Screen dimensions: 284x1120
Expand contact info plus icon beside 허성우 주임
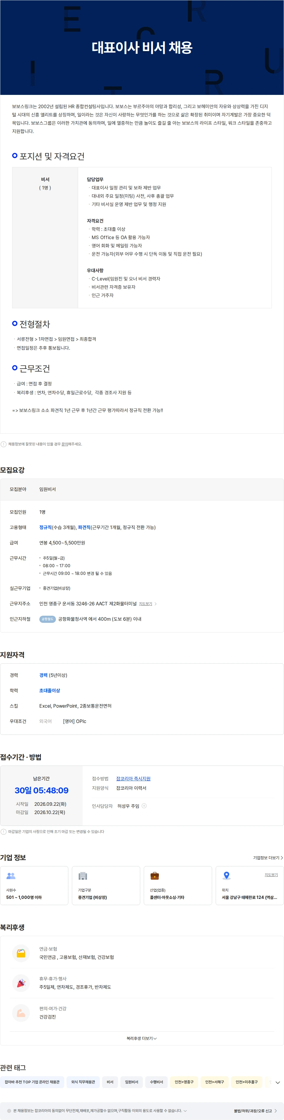tap(144, 806)
